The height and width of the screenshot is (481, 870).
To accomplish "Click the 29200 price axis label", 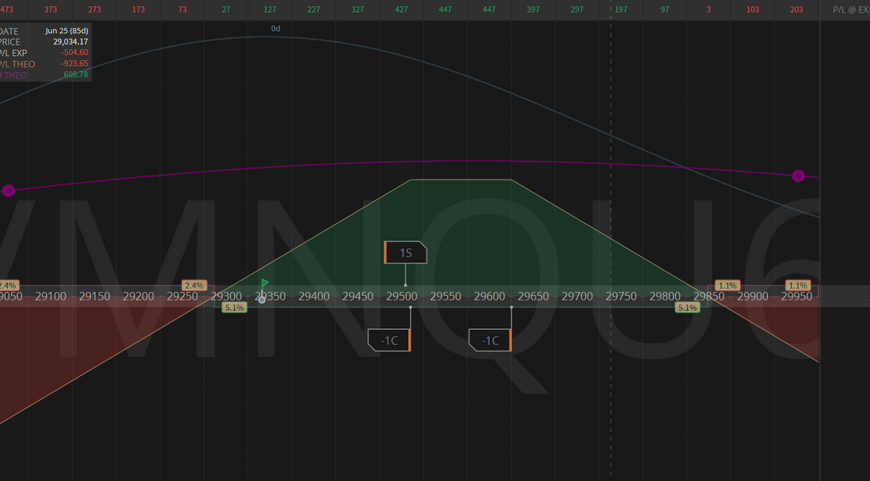I will (x=138, y=296).
